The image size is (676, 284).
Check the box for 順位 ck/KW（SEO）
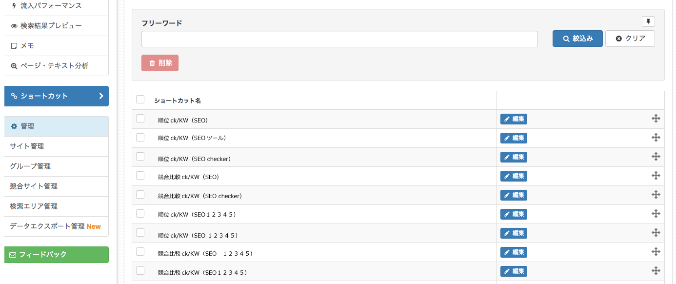(x=140, y=118)
